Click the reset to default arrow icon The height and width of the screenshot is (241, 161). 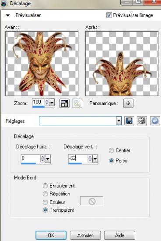pyautogui.click(x=155, y=121)
